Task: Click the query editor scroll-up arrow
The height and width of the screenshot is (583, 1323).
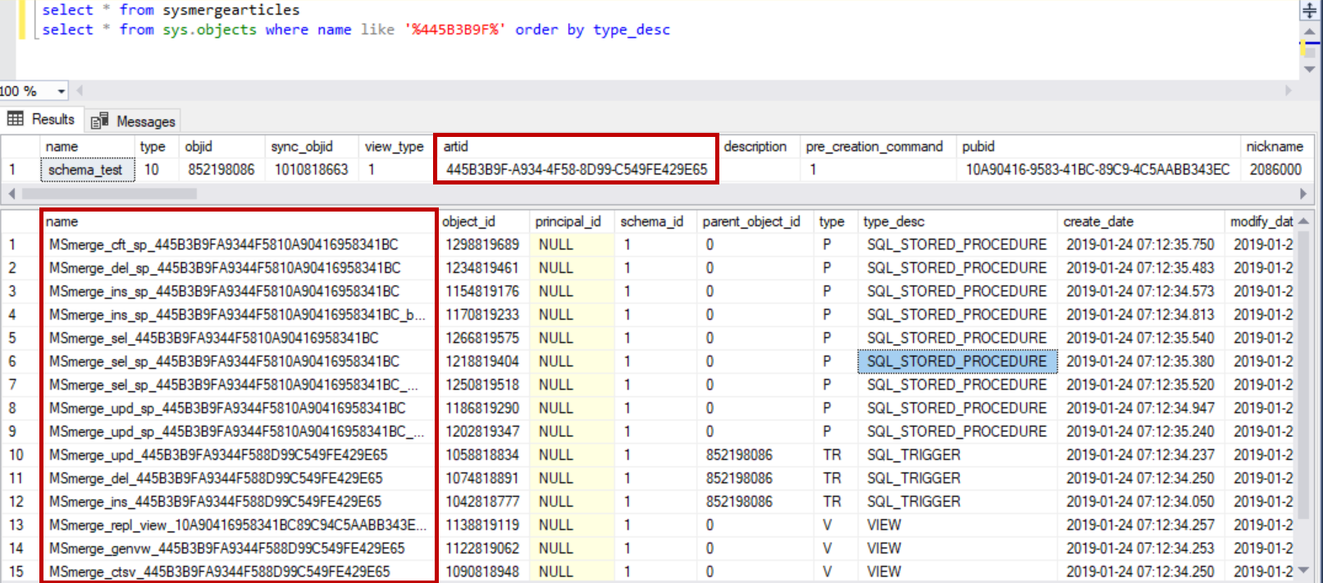Action: [x=1309, y=31]
